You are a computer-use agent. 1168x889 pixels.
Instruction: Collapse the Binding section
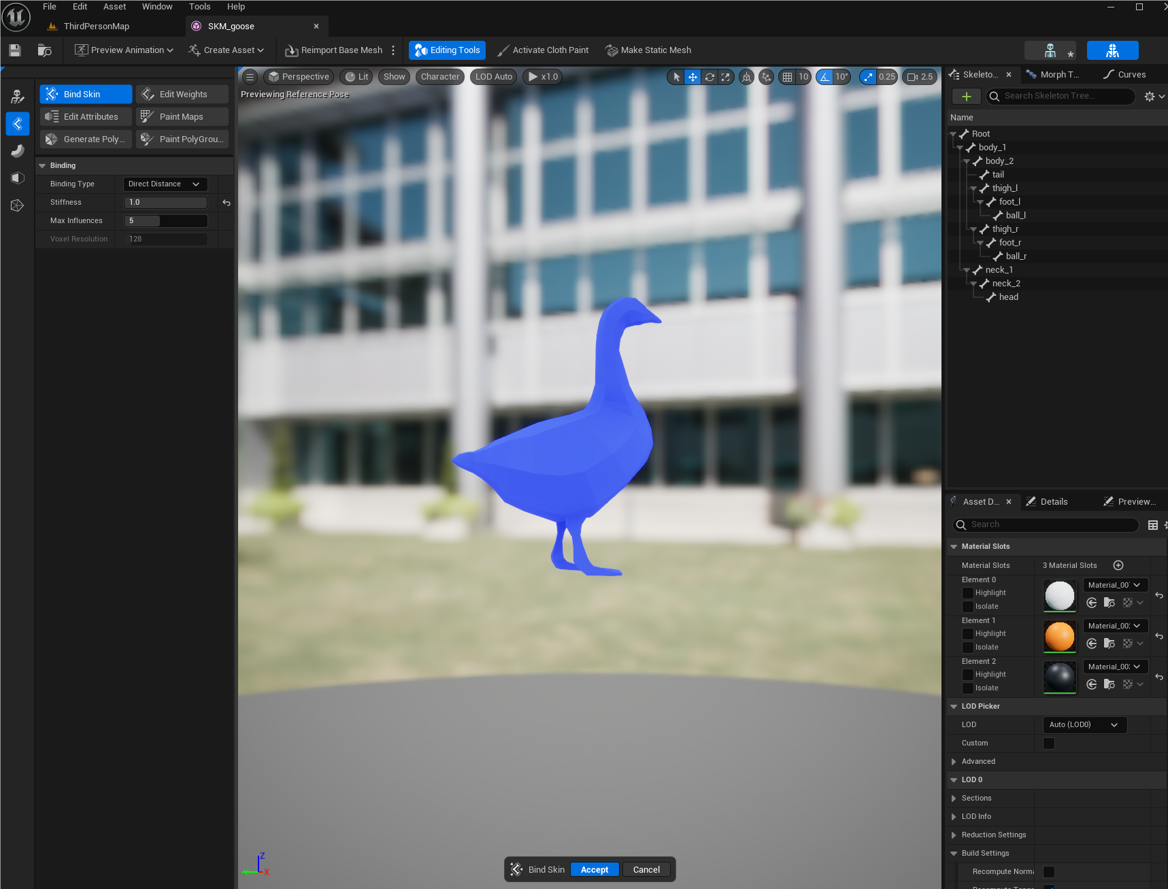coord(42,166)
